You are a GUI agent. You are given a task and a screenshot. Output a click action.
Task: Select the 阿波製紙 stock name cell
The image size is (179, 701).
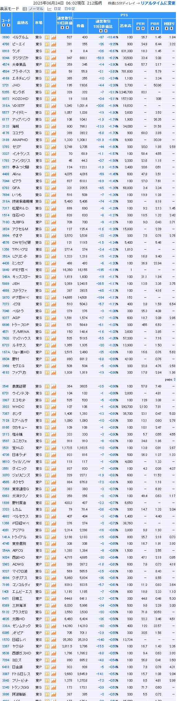coord(22,694)
